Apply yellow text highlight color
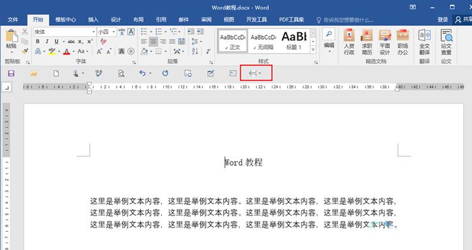Image resolution: width=472 pixels, height=250 pixels. click(x=52, y=51)
